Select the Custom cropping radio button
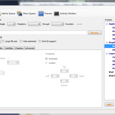115x115 pixels. click(x=46, y=63)
